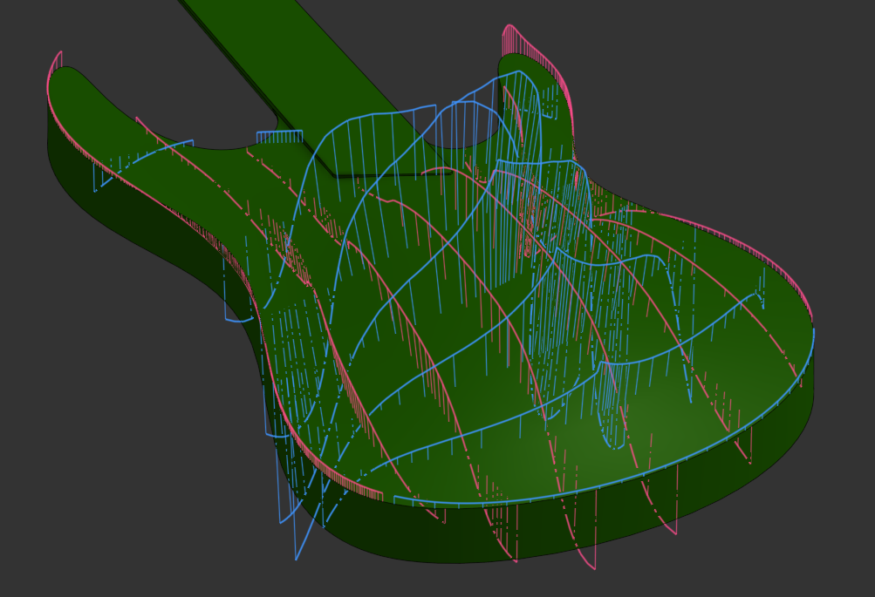Select the pink comb on the left horn tip

[x=54, y=70]
